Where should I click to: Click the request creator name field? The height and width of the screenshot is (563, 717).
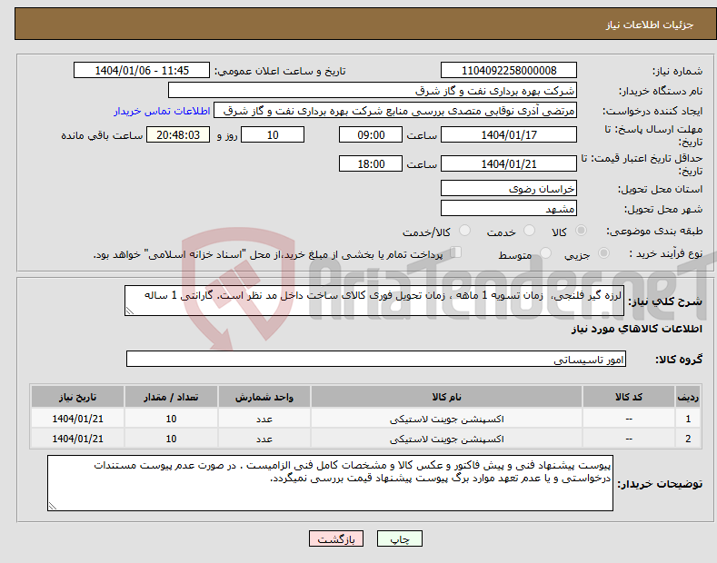[x=395, y=111]
